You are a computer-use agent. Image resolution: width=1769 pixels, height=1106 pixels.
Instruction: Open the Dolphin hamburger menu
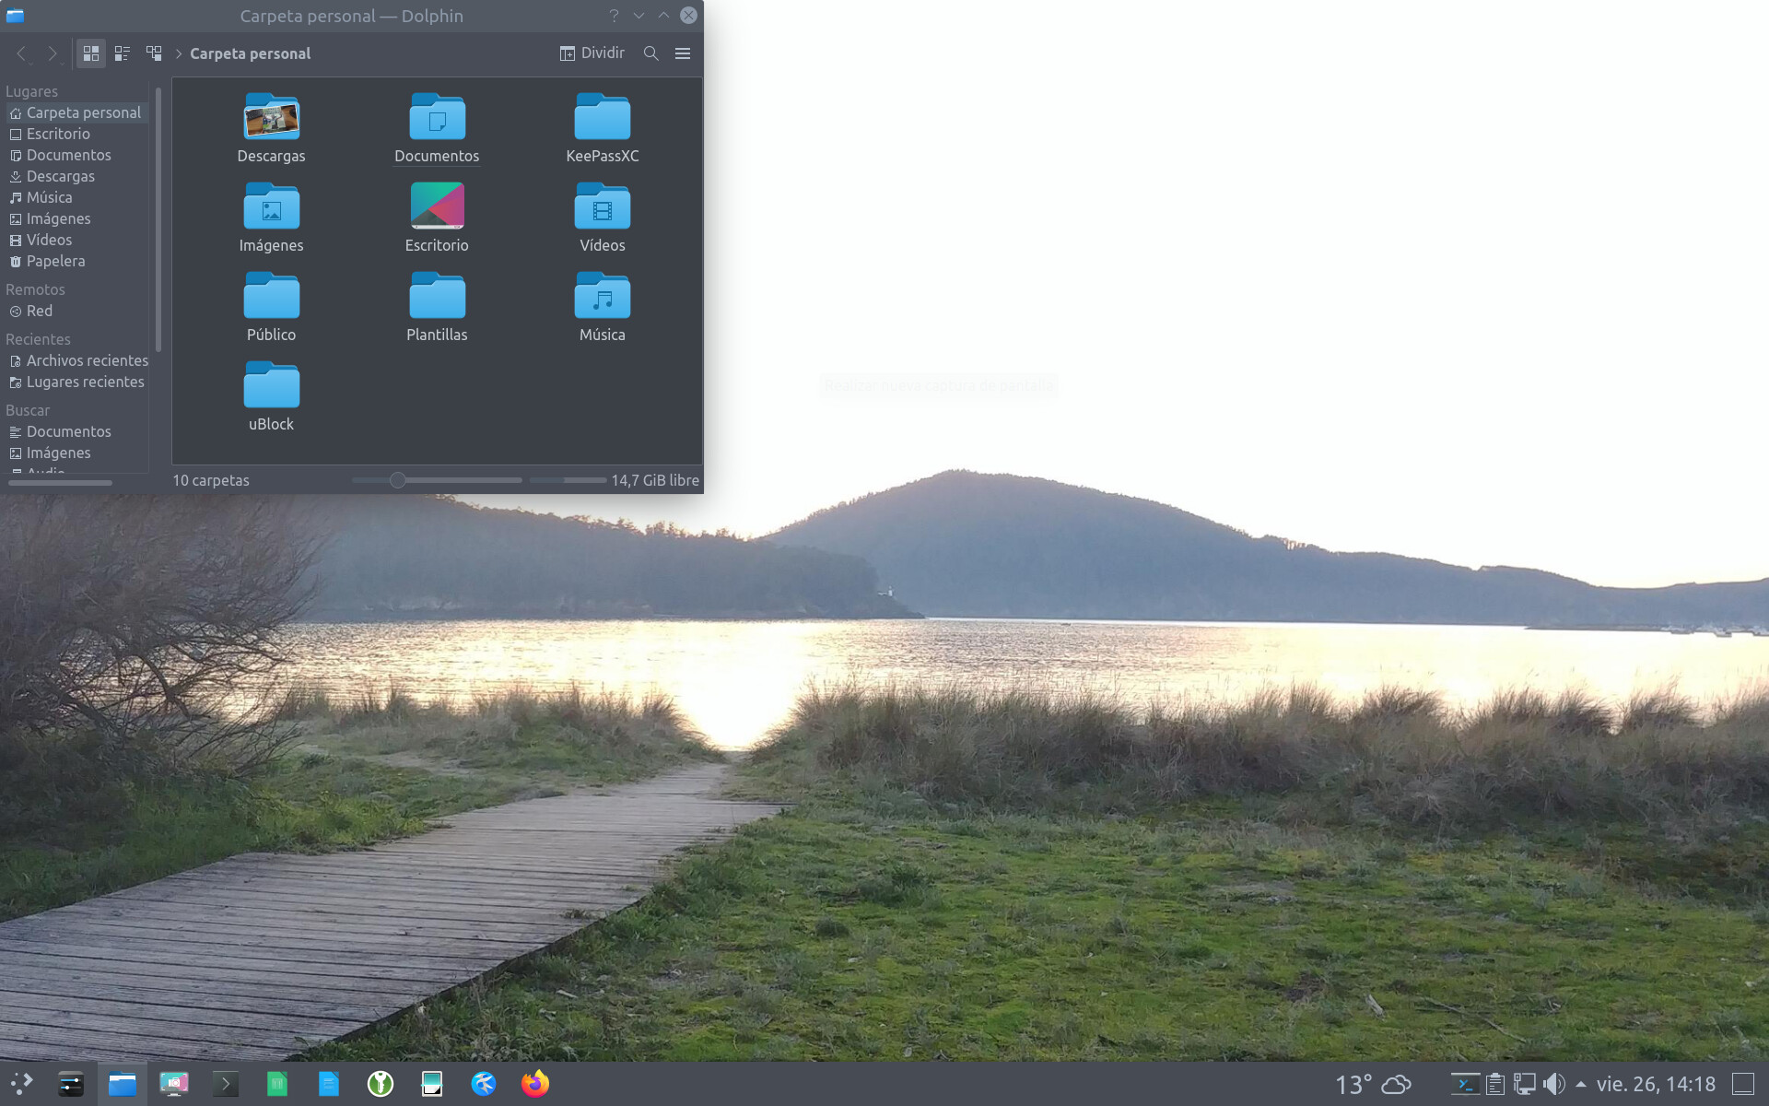click(683, 53)
